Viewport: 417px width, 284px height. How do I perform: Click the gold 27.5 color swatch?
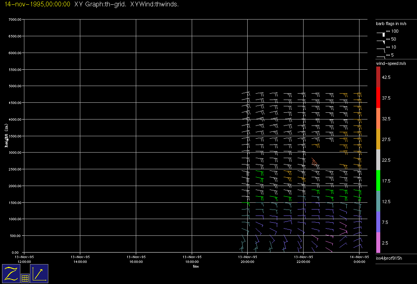click(378, 139)
